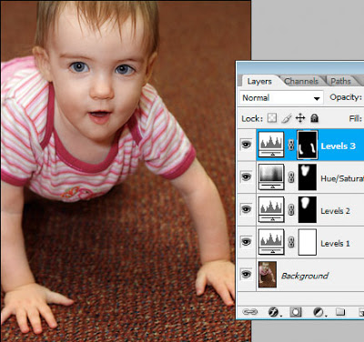Select the Levels 3 layer mask thumbnail
This screenshot has height=342, width=364.
point(308,145)
